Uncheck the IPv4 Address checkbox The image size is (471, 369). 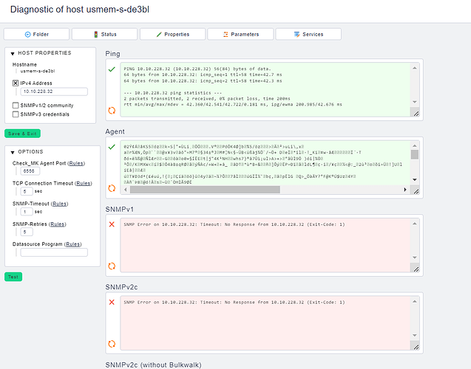pyautogui.click(x=16, y=83)
